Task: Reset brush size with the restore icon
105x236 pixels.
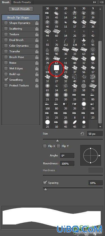Action: click(82, 134)
